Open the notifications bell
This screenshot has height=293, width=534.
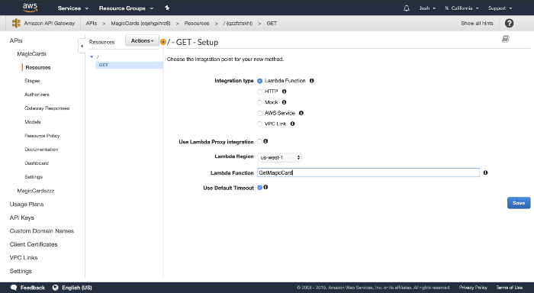coord(407,8)
